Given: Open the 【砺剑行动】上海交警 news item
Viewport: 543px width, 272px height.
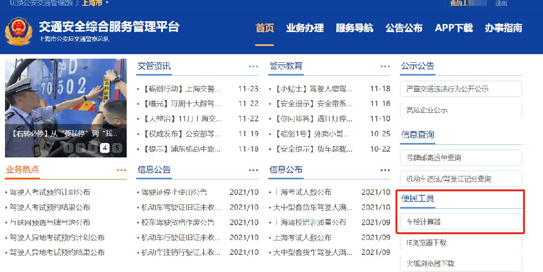Looking at the screenshot, I should click(x=181, y=89).
